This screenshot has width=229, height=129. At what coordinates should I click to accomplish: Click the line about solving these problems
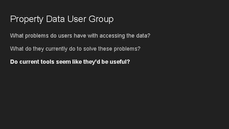[75, 49]
